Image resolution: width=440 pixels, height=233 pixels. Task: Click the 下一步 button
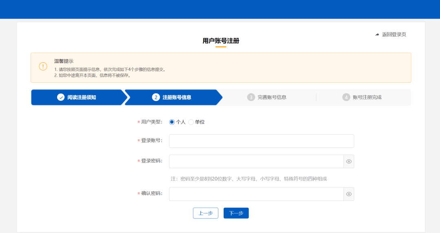click(236, 213)
